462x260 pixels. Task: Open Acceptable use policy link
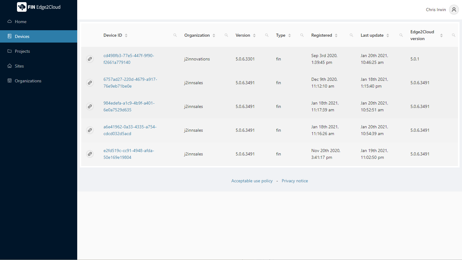[x=252, y=181]
